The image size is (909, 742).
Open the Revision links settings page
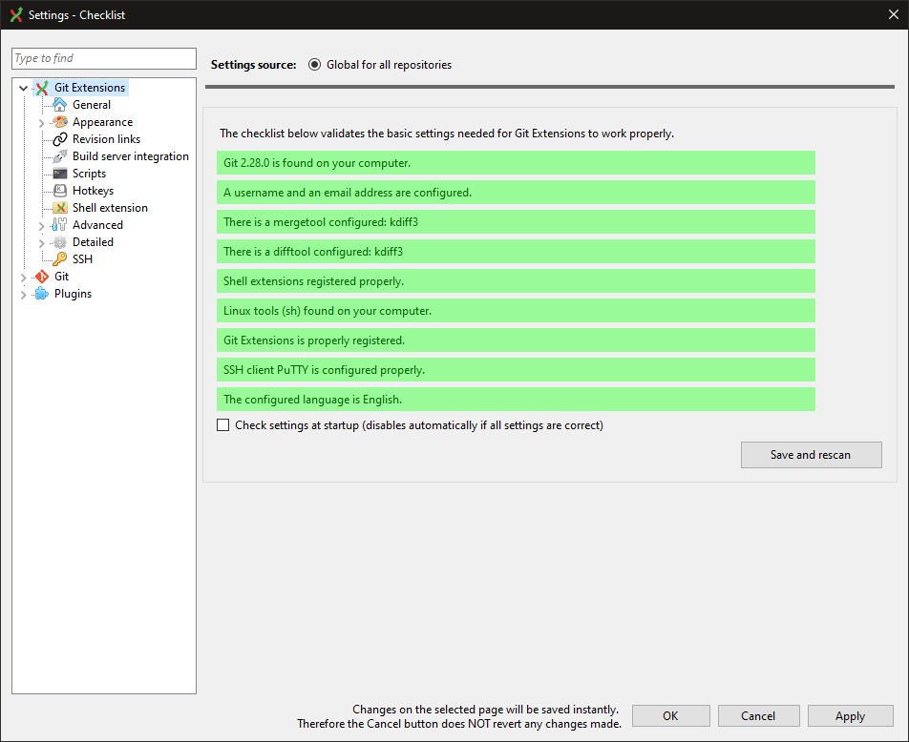[x=106, y=139]
